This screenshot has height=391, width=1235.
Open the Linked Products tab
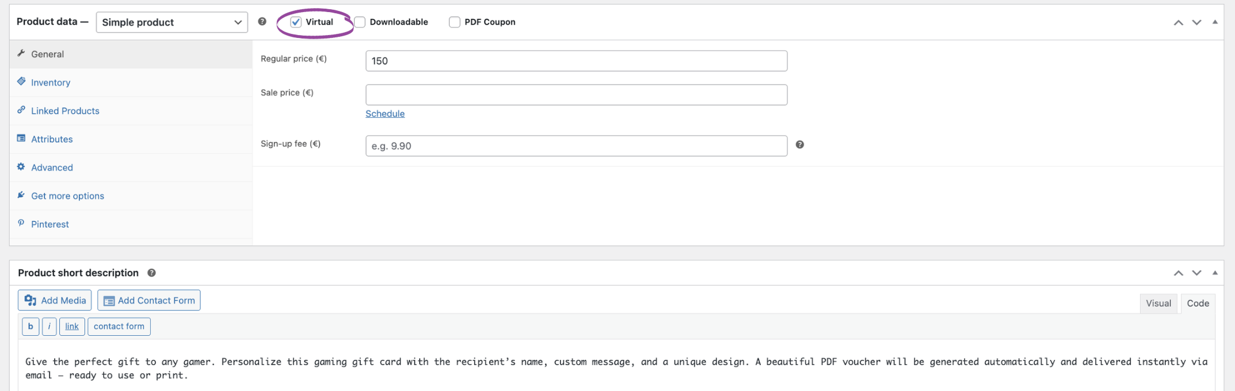click(x=131, y=110)
